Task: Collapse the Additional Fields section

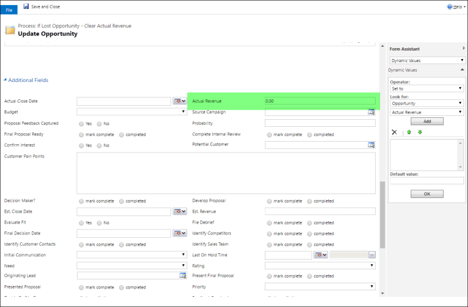Action: click(5, 80)
